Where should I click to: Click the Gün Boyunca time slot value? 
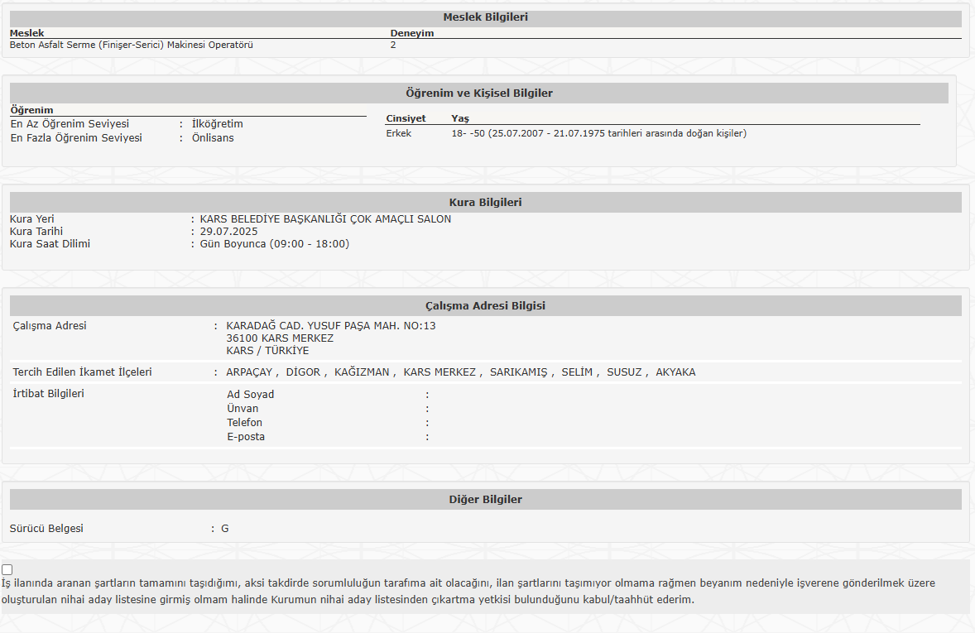(274, 244)
